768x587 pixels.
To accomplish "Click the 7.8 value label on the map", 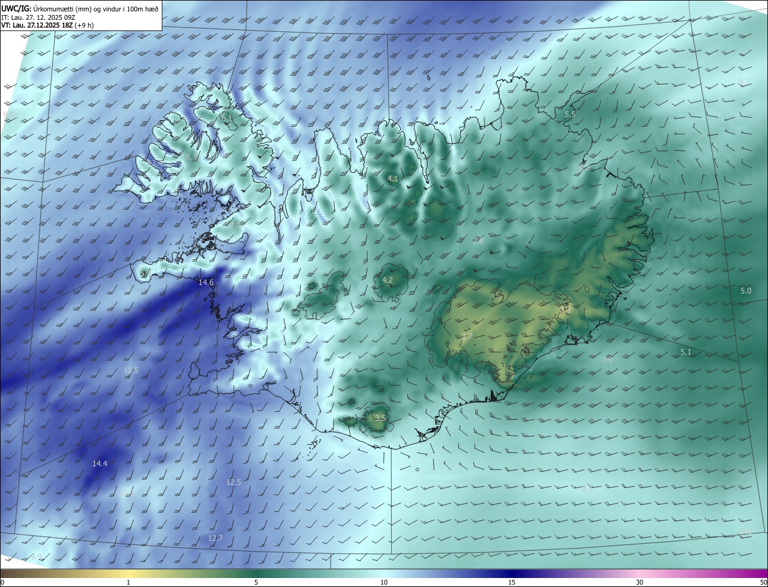I will click(x=478, y=241).
